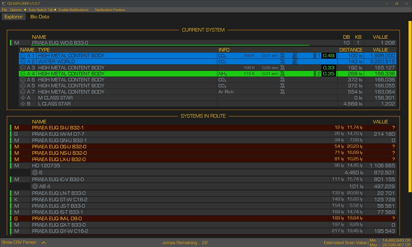Click the star icon for M Class Star
412x247 pixels.
point(23,98)
